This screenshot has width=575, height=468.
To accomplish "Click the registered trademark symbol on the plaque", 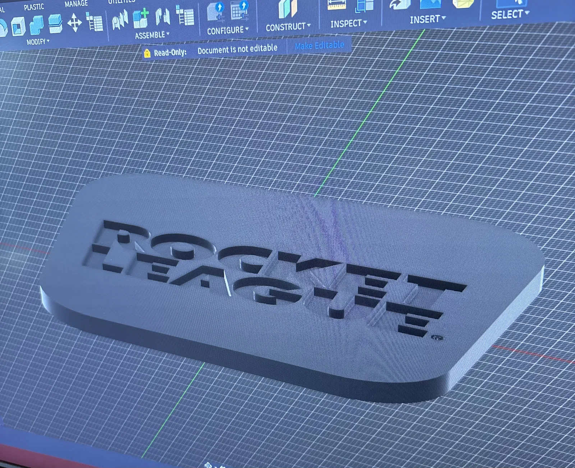I will point(437,338).
